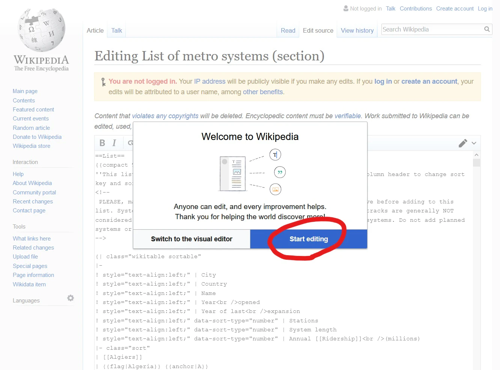The height and width of the screenshot is (370, 500).
Task: Open Contact page
Action: point(29,211)
